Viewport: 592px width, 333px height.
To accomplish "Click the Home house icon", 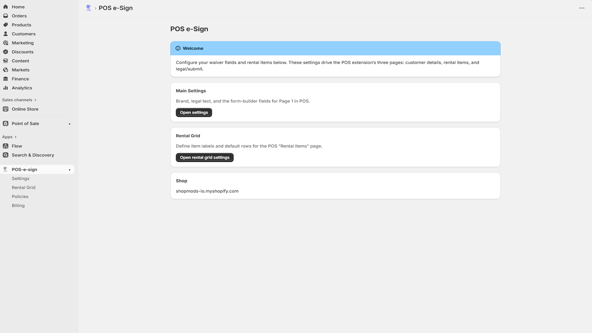I will 6,7.
